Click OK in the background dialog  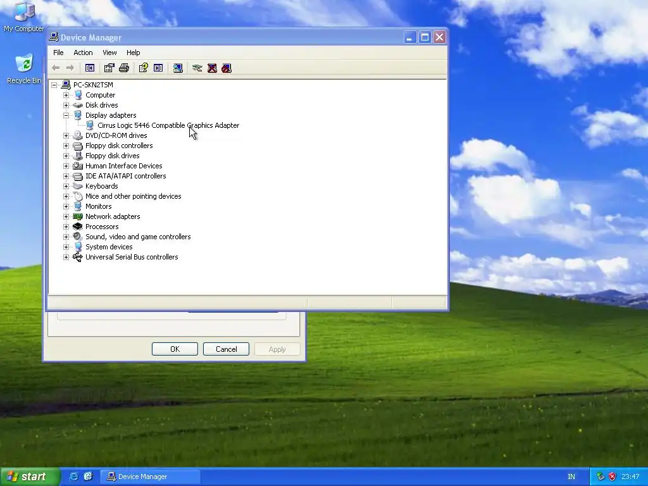[x=175, y=349]
